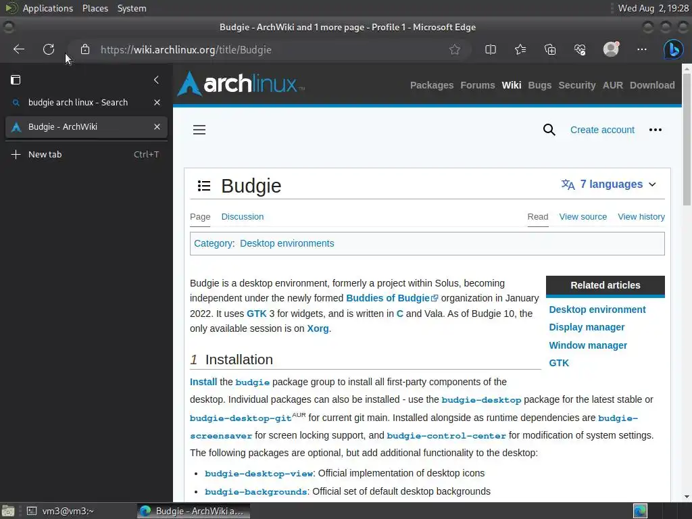Click the Install link in Installation section
Image resolution: width=692 pixels, height=519 pixels.
[x=203, y=382]
